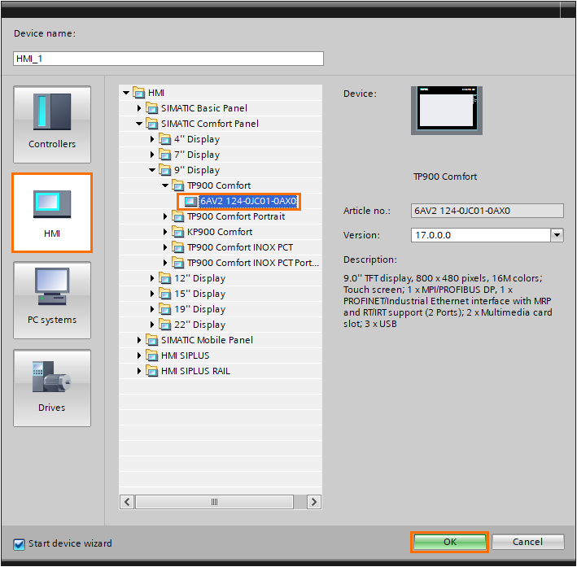
Task: Collapse the SIMATIC Comfort Panel node
Action: pos(139,124)
